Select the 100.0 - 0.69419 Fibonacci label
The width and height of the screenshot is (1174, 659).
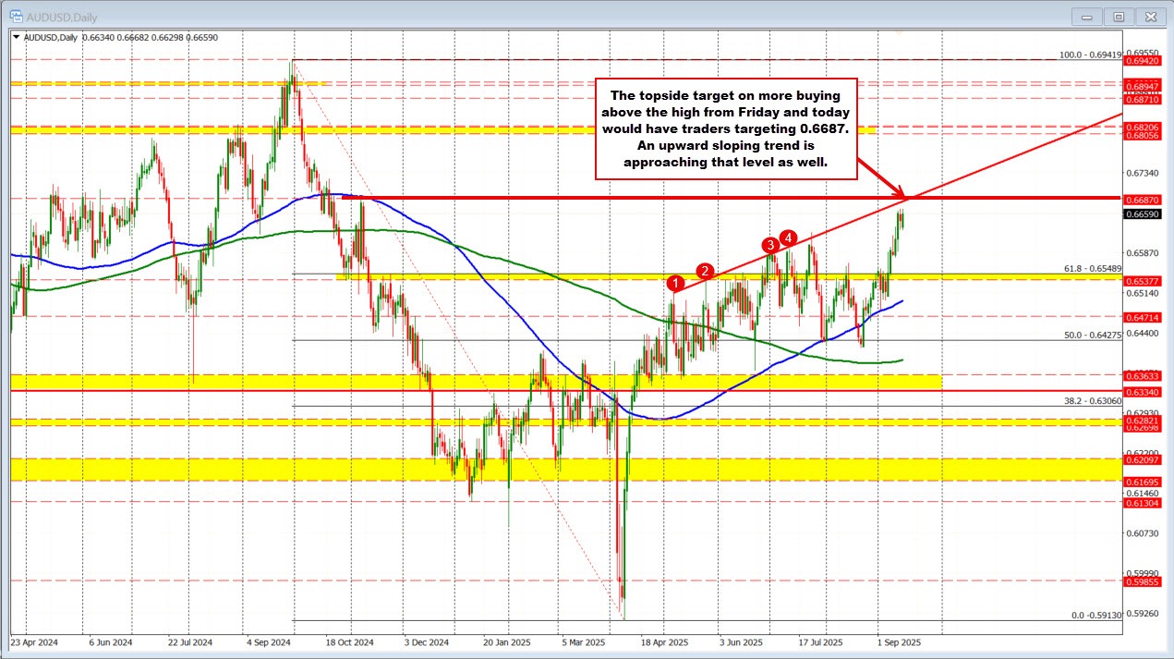coord(1090,55)
